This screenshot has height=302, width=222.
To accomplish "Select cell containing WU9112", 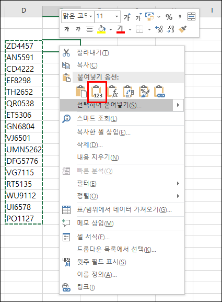I will click(x=24, y=196).
